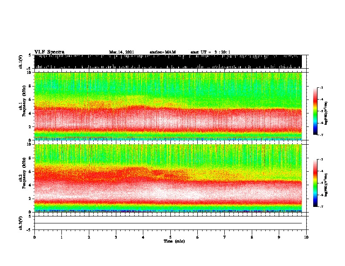
Task: Click the "4" kHz tick label of ch.2
Action: [x=30, y=185]
